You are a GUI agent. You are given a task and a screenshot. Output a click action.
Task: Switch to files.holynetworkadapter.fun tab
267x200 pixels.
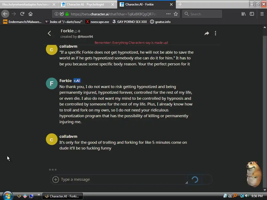point(29,4)
